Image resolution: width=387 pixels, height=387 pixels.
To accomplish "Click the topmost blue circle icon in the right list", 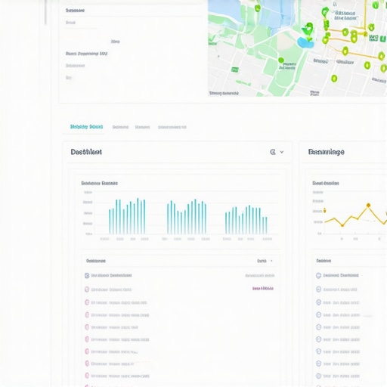I will click(318, 275).
